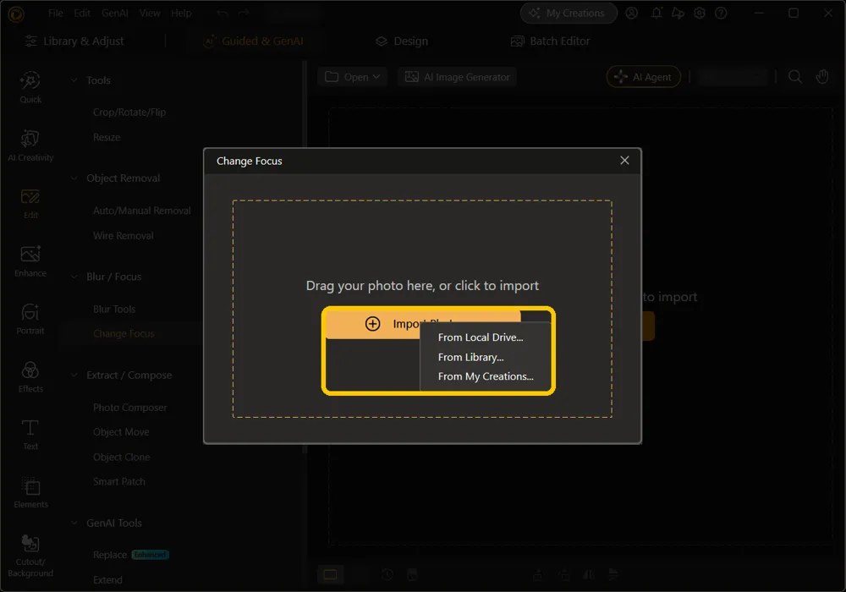Collapse the Object Removal section

click(74, 178)
